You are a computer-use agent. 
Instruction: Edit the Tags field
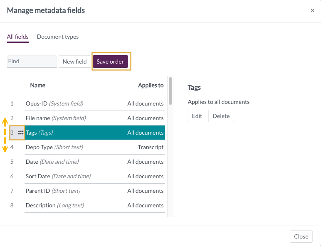[x=197, y=116]
